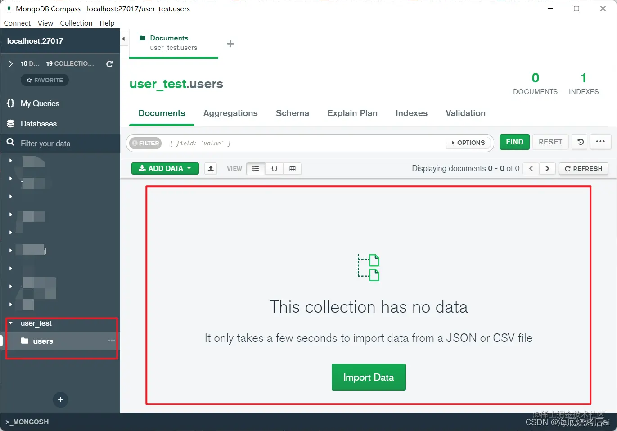The image size is (617, 431).
Task: Collapse the sidebar with the arrow toggle
Action: pos(124,39)
